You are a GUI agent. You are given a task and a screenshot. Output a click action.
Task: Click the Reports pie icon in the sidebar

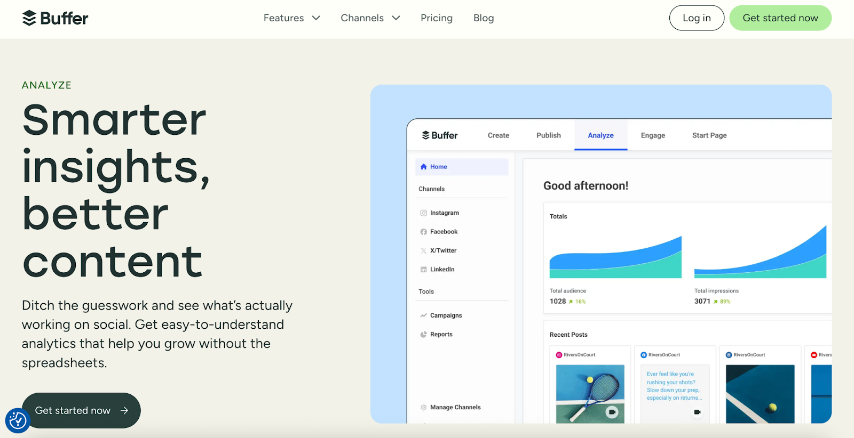424,335
